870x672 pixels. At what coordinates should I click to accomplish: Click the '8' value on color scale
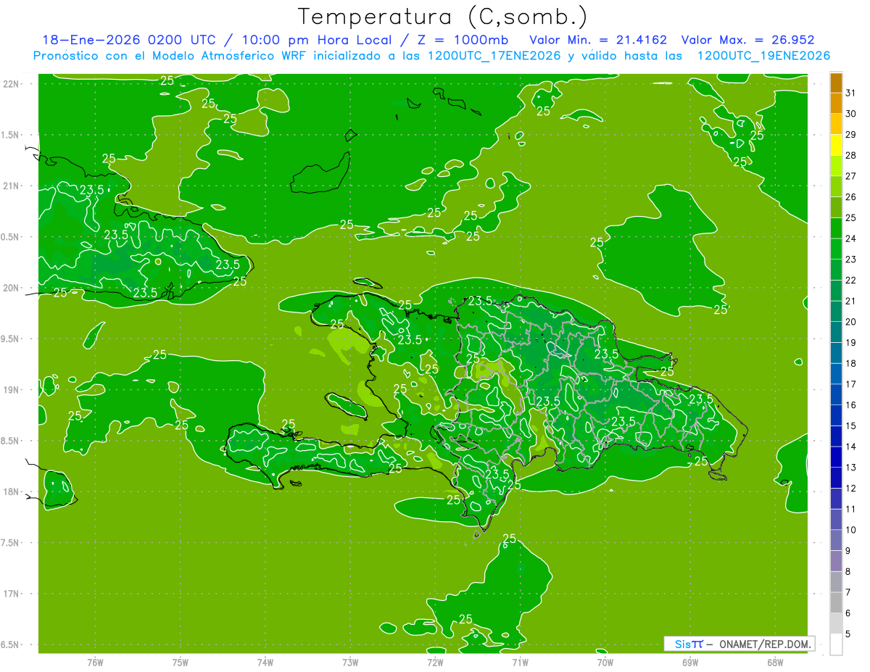coord(848,572)
